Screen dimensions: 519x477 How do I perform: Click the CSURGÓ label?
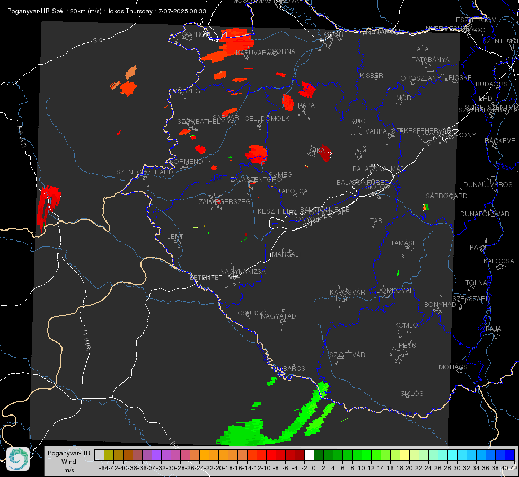(x=252, y=313)
